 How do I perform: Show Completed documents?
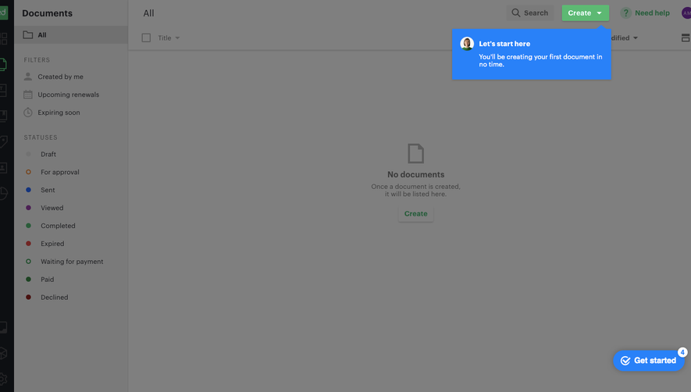[x=58, y=226]
